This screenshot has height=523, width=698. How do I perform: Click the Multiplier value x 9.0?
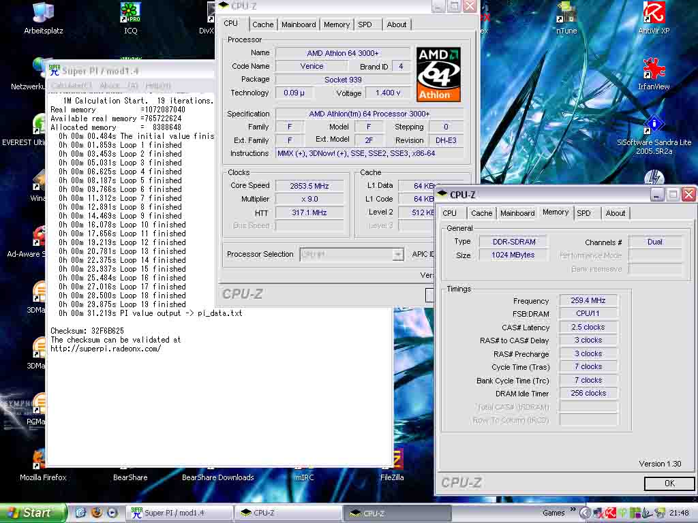tap(309, 200)
